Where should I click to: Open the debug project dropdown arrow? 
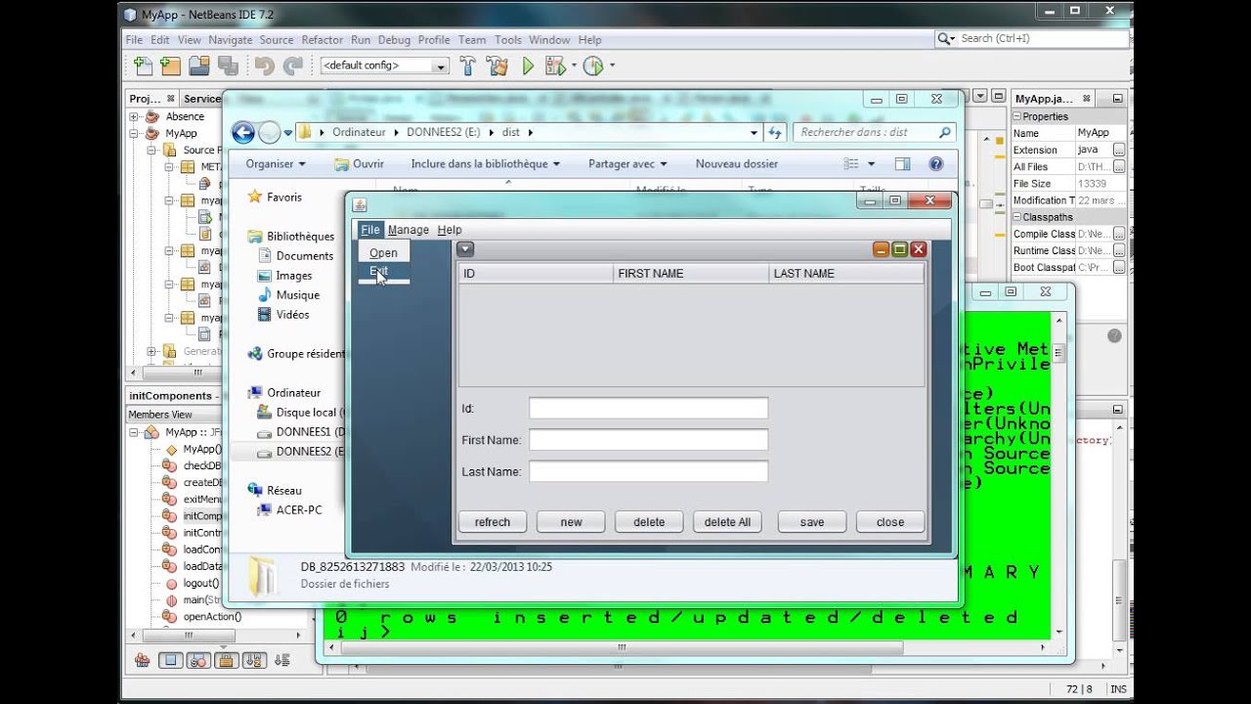[574, 66]
